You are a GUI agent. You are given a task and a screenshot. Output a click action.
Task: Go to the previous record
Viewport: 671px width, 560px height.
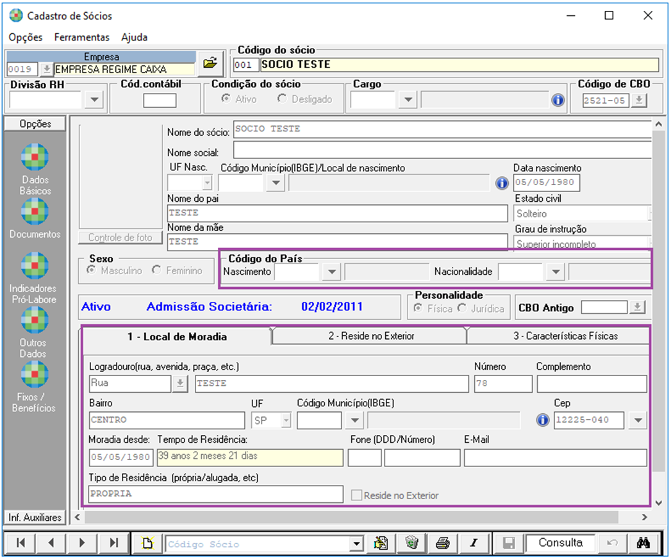tap(51, 543)
